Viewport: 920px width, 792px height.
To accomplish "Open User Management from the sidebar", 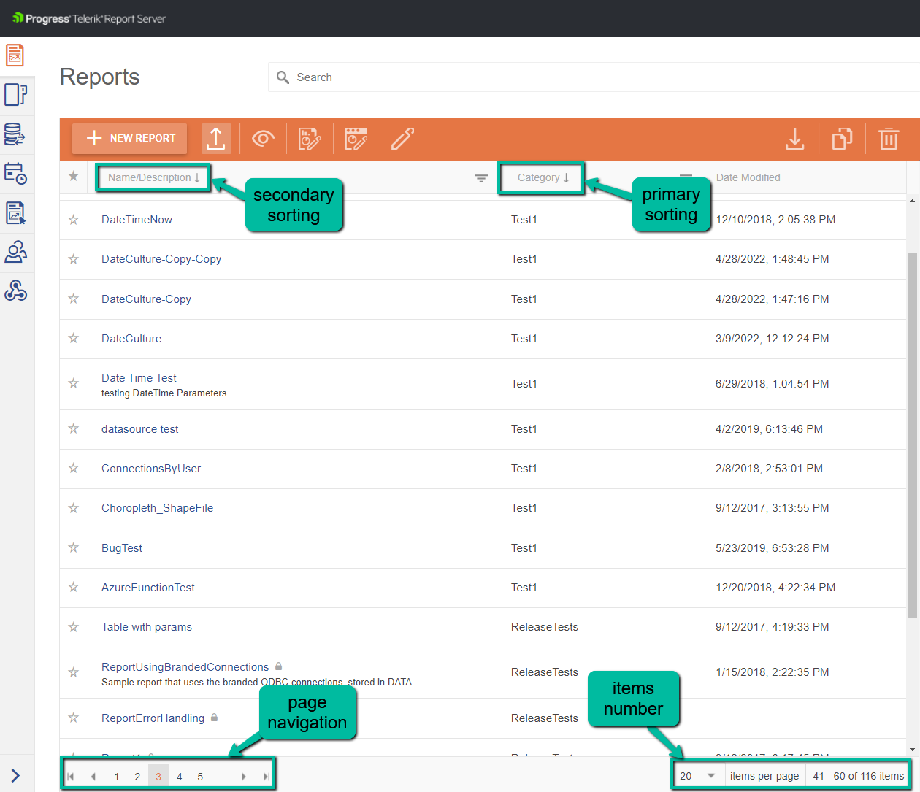I will 16,252.
